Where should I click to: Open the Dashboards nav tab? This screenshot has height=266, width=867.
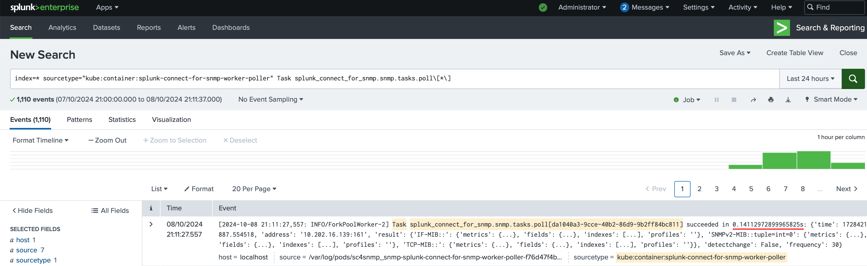pyautogui.click(x=230, y=28)
